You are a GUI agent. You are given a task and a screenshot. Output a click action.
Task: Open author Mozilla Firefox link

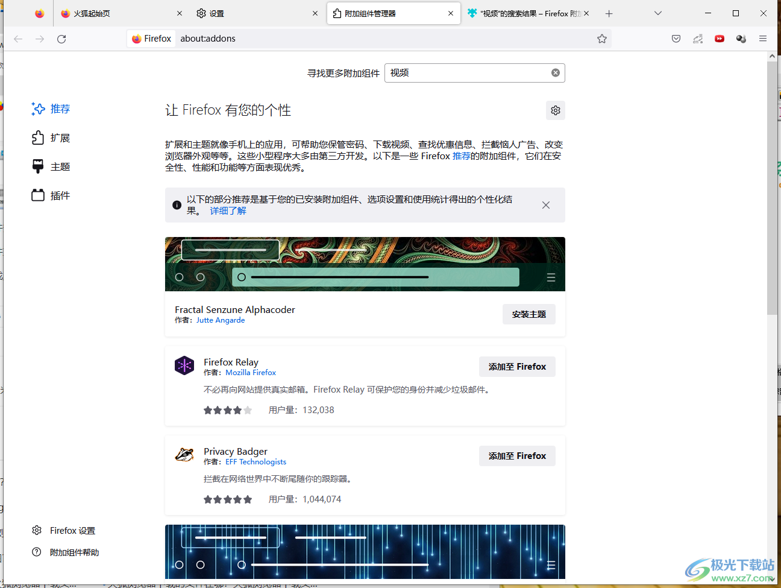pos(251,373)
